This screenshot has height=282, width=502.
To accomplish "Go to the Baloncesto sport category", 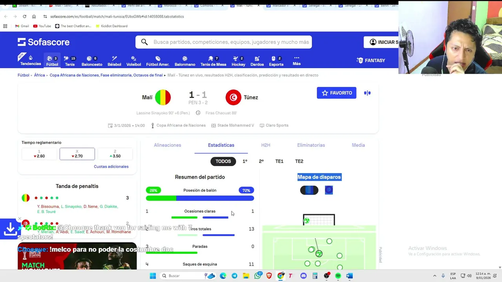I will tap(92, 61).
